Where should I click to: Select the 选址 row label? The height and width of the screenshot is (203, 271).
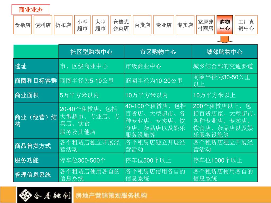(x=36, y=66)
